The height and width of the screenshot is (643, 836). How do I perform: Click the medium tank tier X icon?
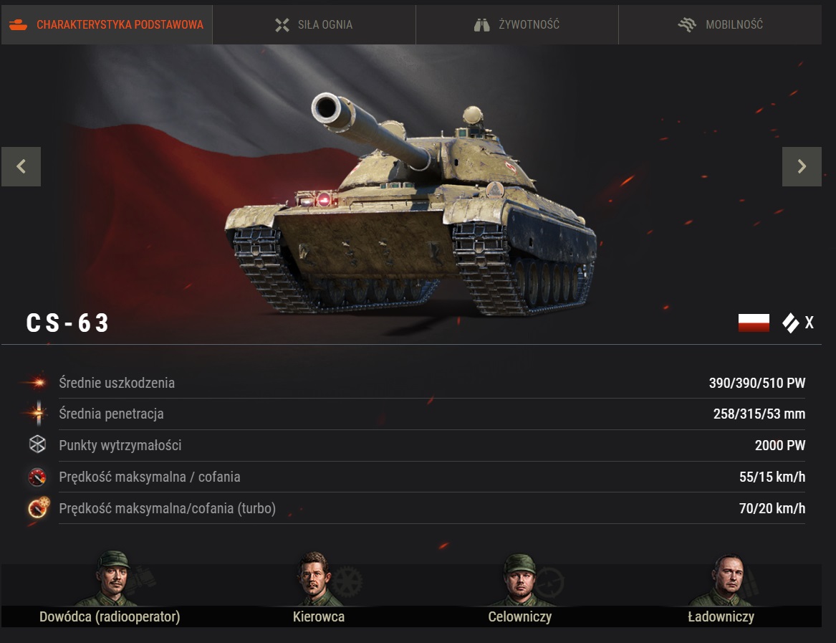click(x=797, y=323)
